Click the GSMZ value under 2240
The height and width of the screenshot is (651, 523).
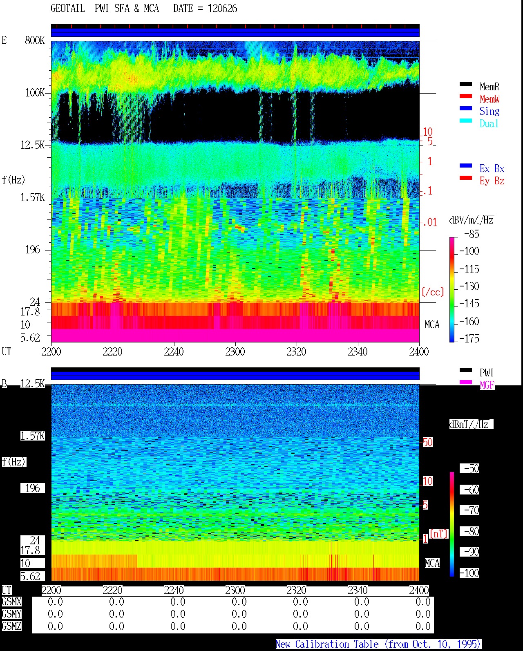click(178, 626)
